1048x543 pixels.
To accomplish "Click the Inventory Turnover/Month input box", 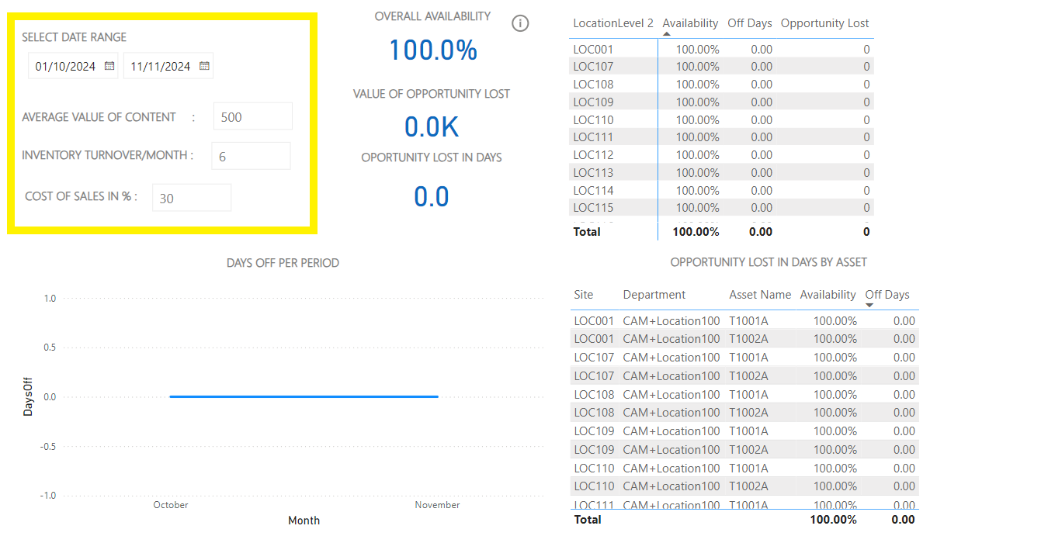I will coord(251,155).
